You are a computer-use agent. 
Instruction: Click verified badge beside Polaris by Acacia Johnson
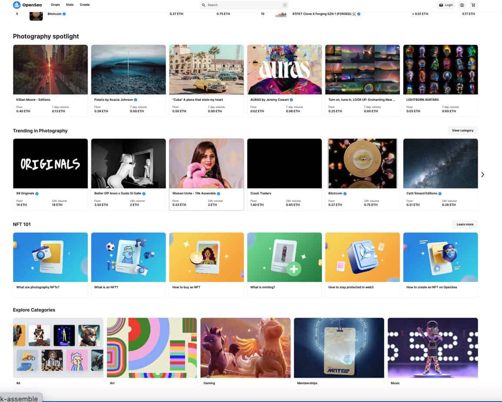click(136, 100)
